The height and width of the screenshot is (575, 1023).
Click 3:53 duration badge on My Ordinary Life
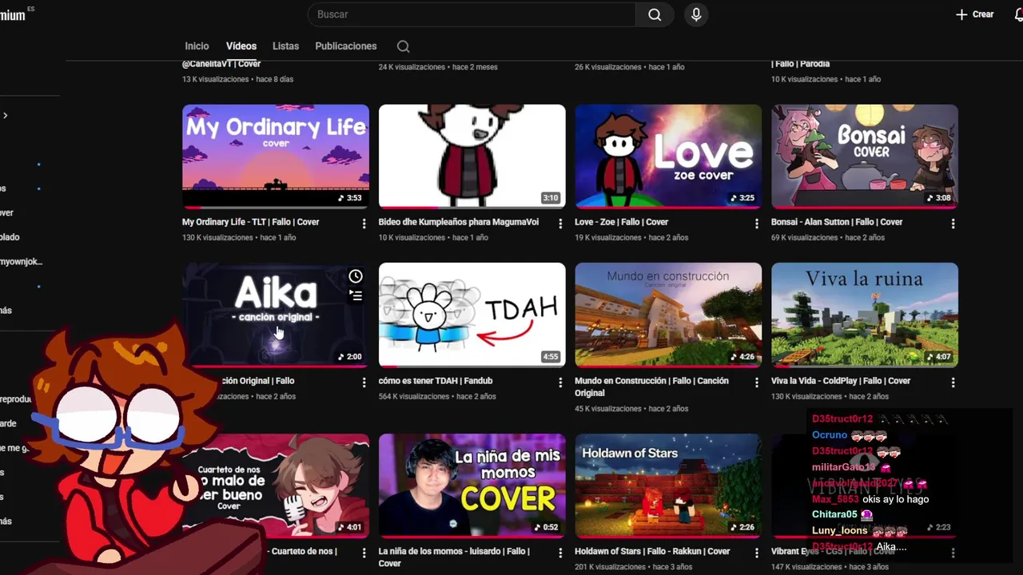point(350,198)
